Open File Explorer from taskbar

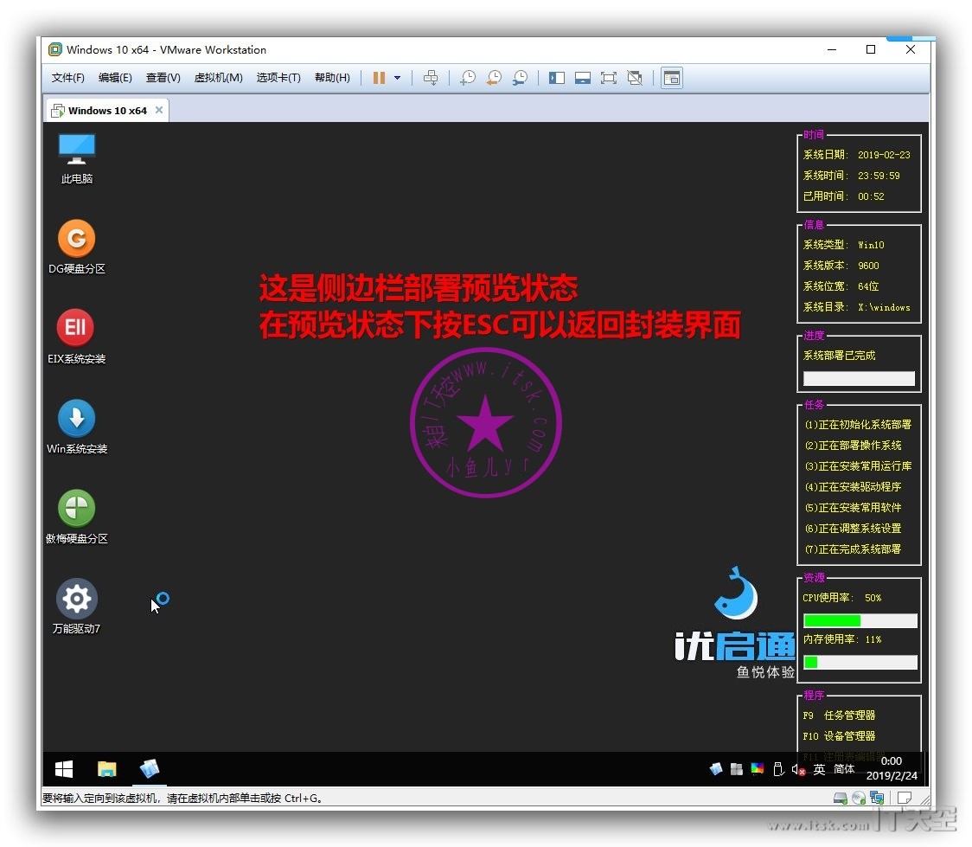point(106,769)
